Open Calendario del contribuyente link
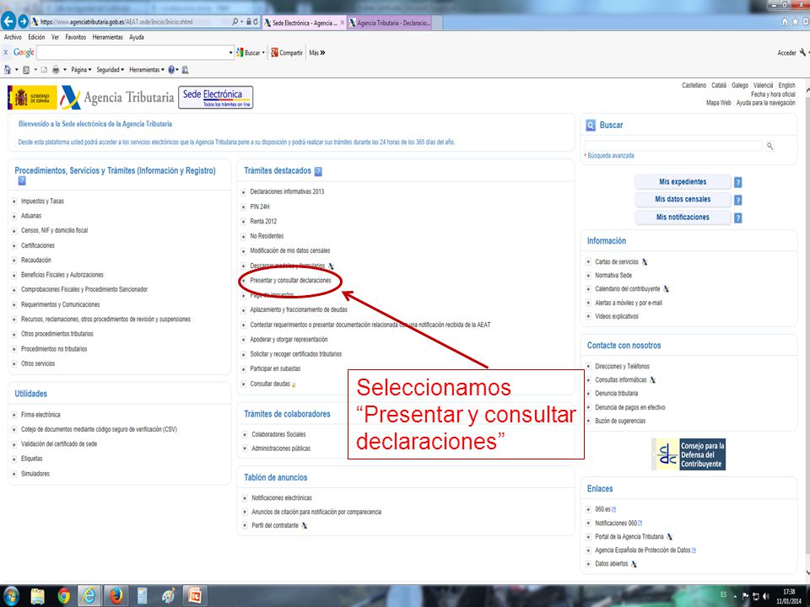The height and width of the screenshot is (607, 810). tap(628, 288)
